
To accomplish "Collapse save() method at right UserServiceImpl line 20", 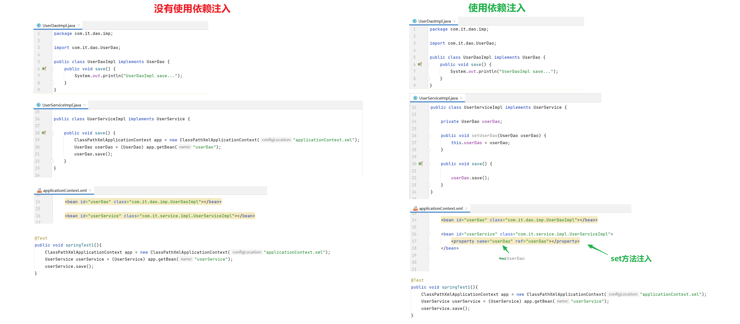I will 429,164.
